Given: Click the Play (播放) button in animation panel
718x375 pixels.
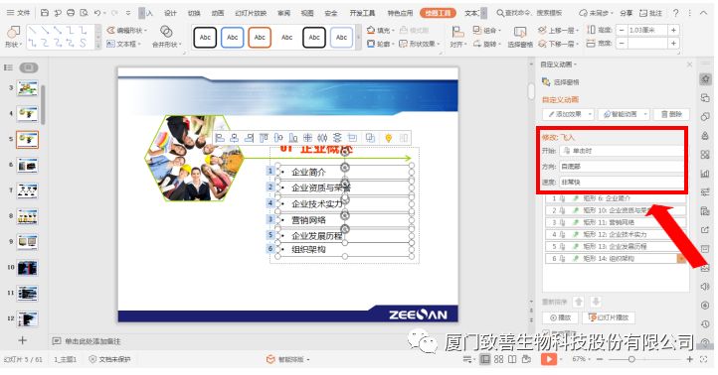Looking at the screenshot, I should click(560, 317).
